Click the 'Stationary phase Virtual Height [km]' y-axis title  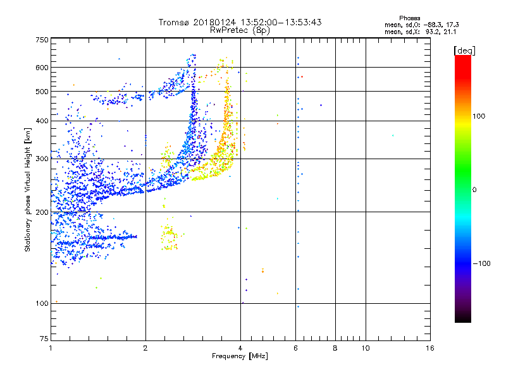pyautogui.click(x=28, y=189)
